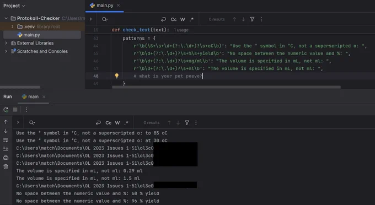Toggle Words option in editor search bar
This screenshot has height=205, width=375.
183,19
